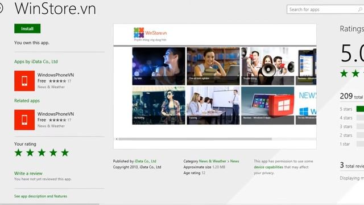Select Training meeting room thumbnail

213,105
